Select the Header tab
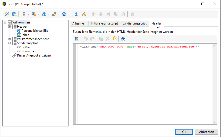 coord(156,23)
